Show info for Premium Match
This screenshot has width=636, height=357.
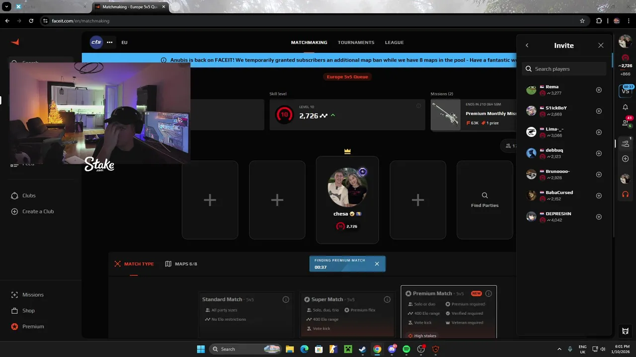coord(488,294)
